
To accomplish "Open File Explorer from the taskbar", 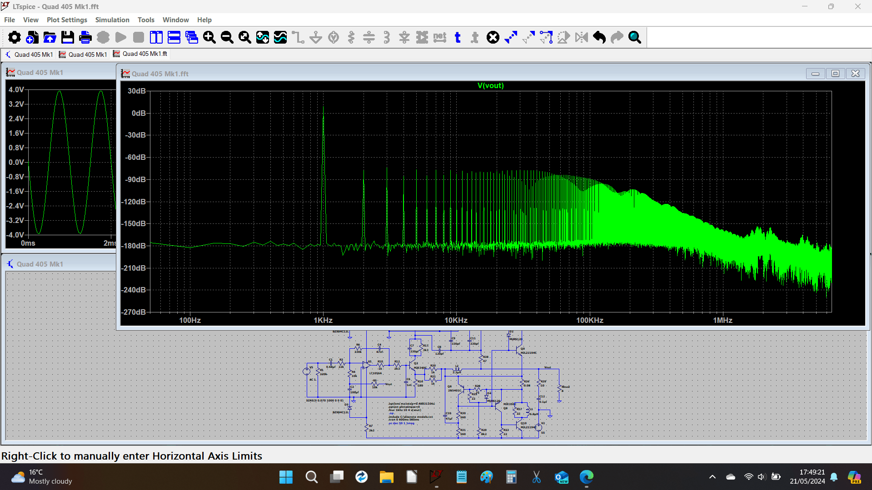I will 387,477.
